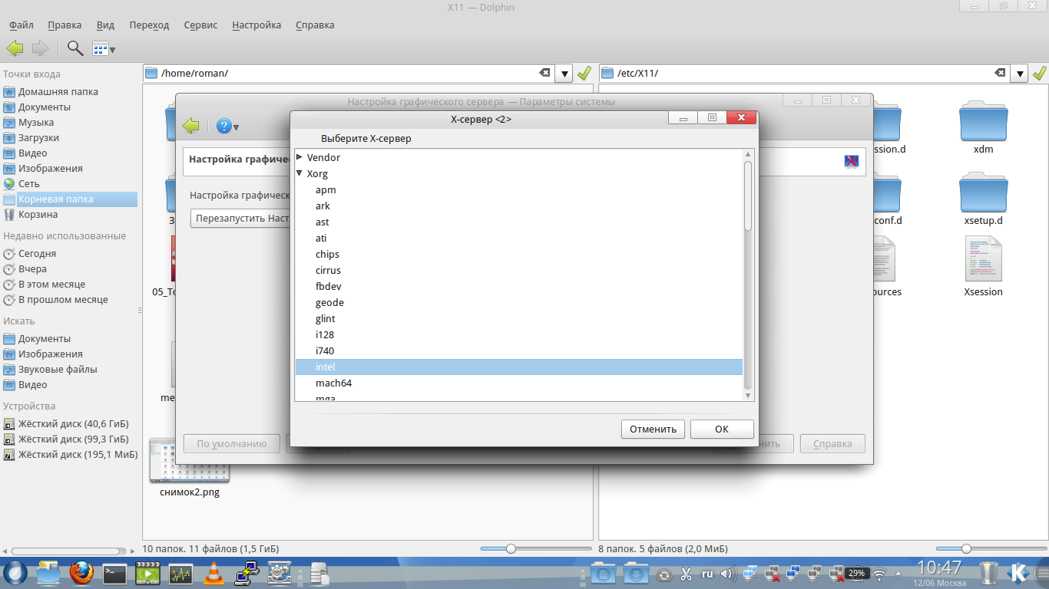
Task: Open the Сервис menu
Action: [200, 25]
